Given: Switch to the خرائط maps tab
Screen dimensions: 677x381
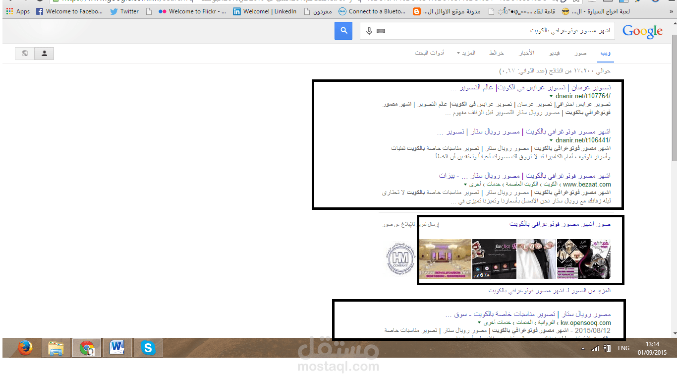Looking at the screenshot, I should click(x=497, y=53).
